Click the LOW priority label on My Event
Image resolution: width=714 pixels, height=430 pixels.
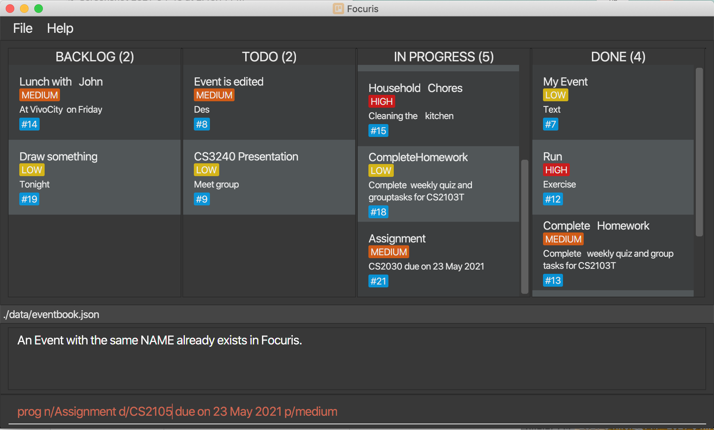[x=555, y=95]
